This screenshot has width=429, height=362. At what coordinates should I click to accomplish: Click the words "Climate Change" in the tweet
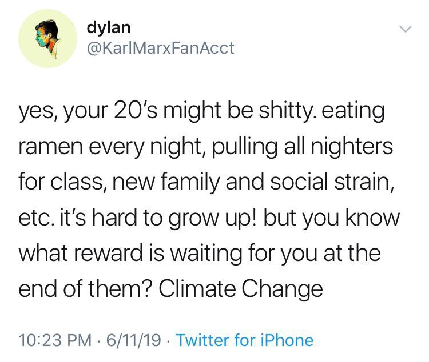[241, 289]
